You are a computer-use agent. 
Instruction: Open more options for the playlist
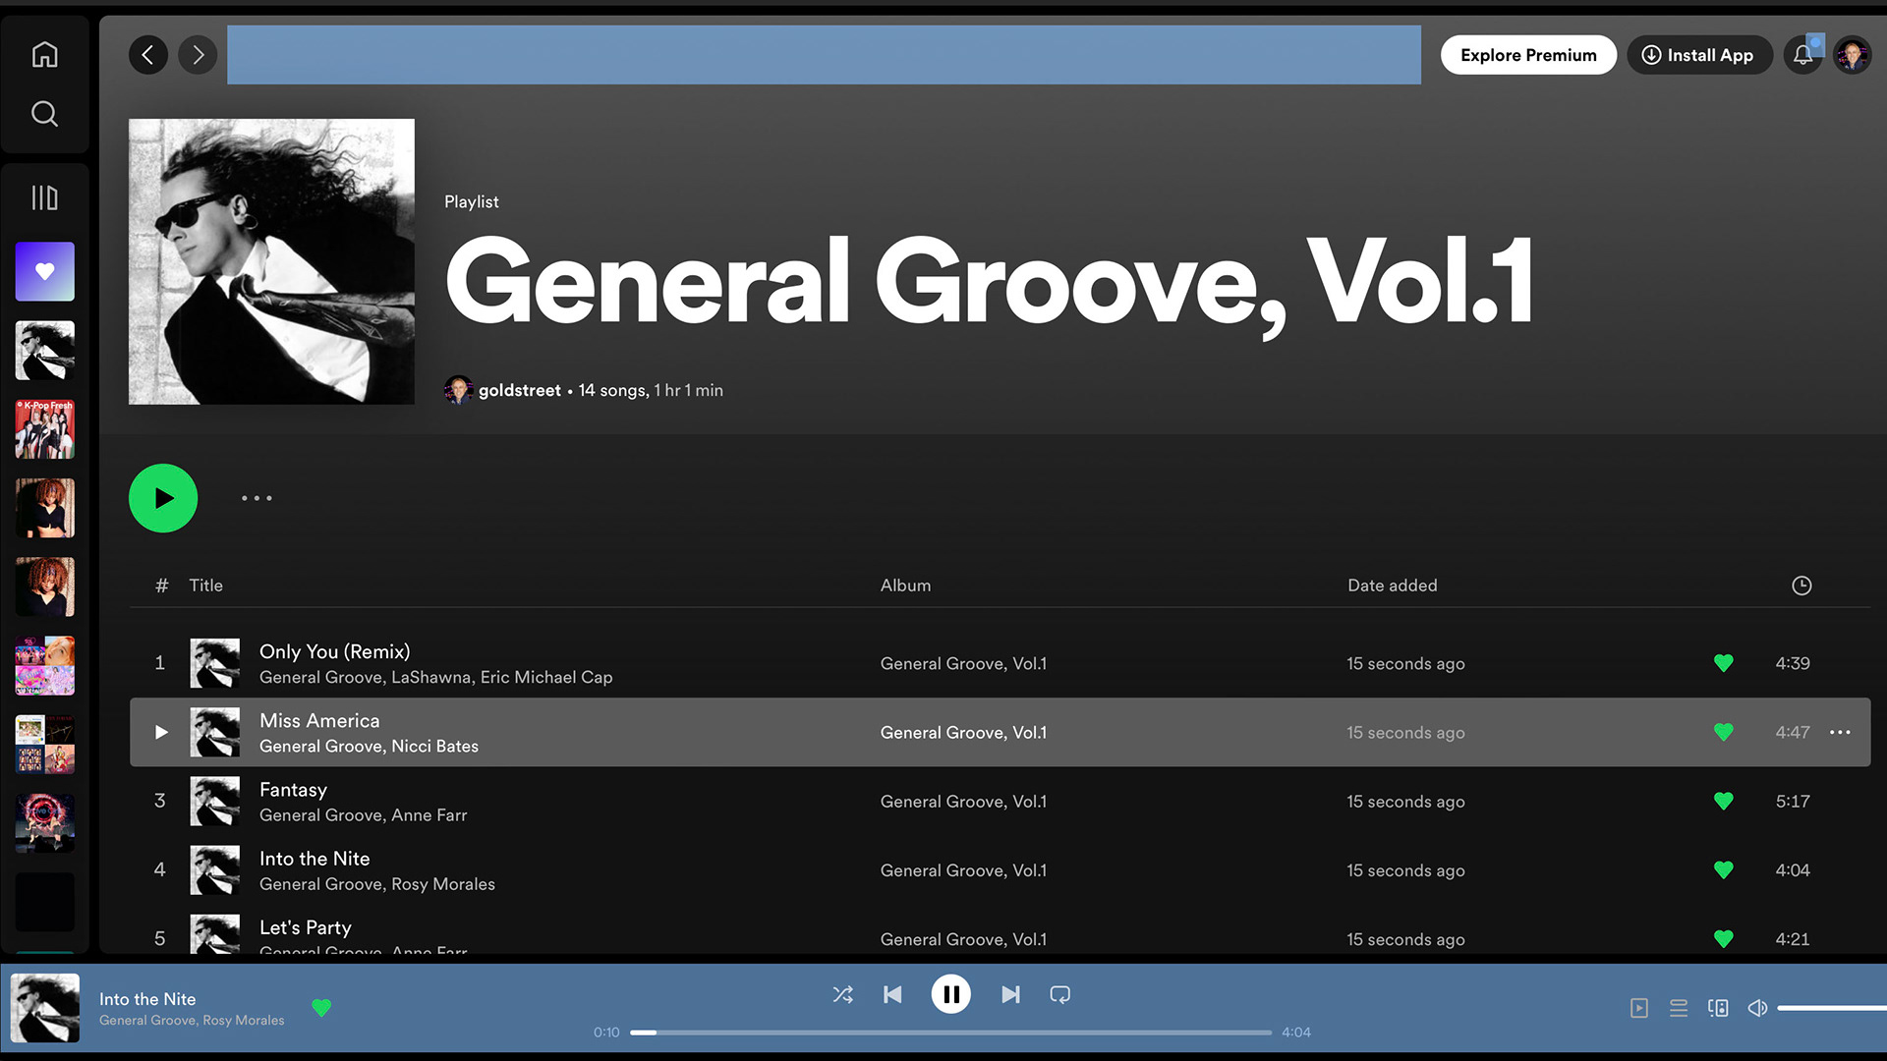tap(257, 498)
